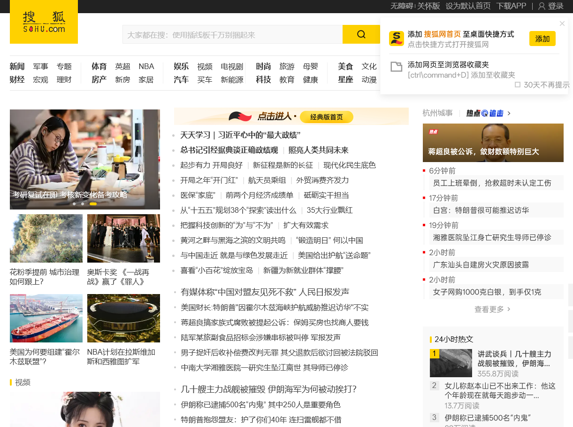Click the Sohu logo
The height and width of the screenshot is (427, 573).
click(44, 22)
